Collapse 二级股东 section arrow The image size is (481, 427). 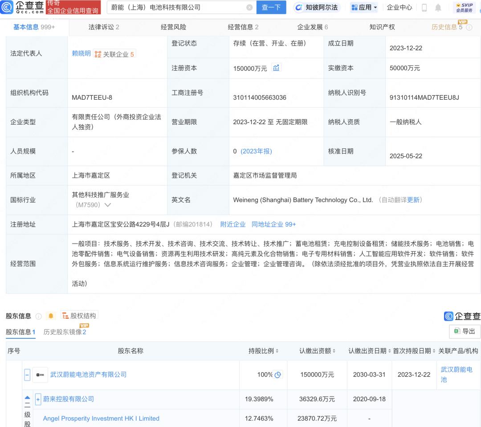pos(27,398)
